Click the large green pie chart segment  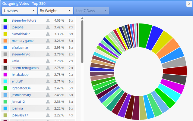144,36
